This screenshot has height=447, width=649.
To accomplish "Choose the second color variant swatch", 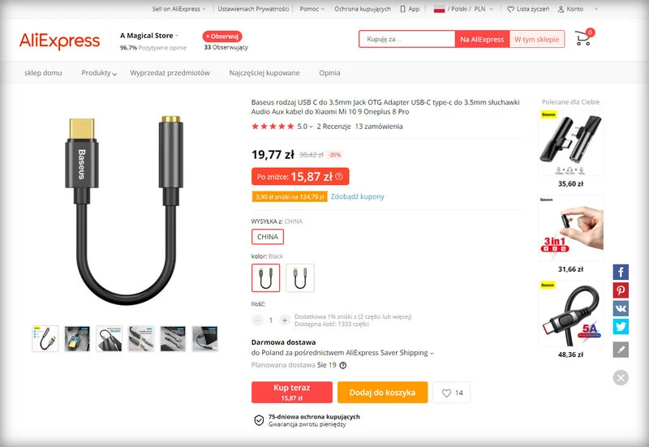I will pyautogui.click(x=300, y=277).
